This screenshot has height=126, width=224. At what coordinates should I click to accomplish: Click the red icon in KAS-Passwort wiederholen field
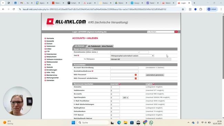(136, 78)
